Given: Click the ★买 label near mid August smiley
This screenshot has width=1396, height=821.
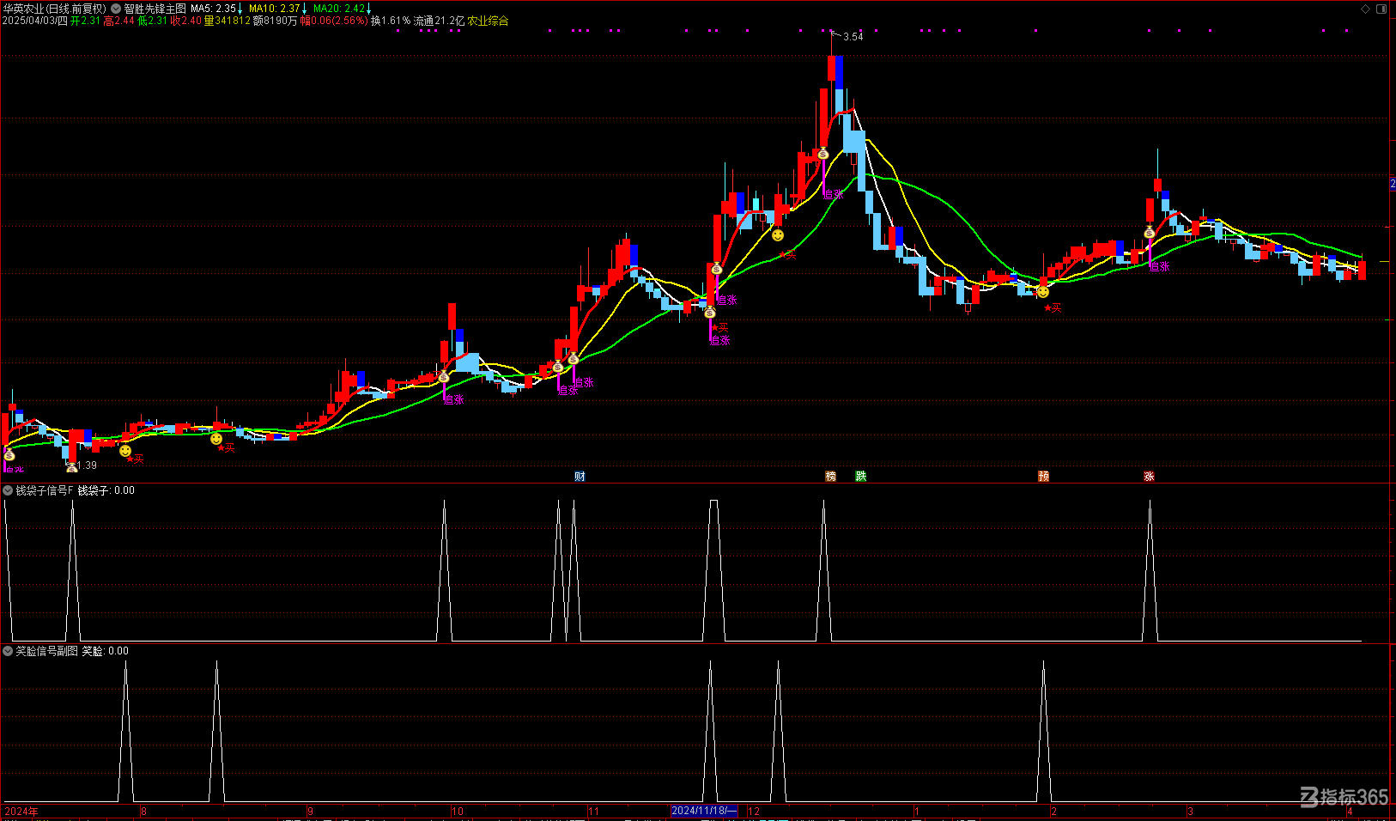Looking at the screenshot, I should point(226,447).
